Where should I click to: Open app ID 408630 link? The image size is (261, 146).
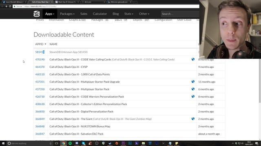point(40,104)
